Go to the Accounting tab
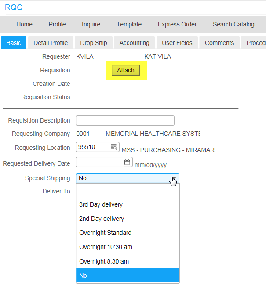The width and height of the screenshot is (266, 286). 134,43
